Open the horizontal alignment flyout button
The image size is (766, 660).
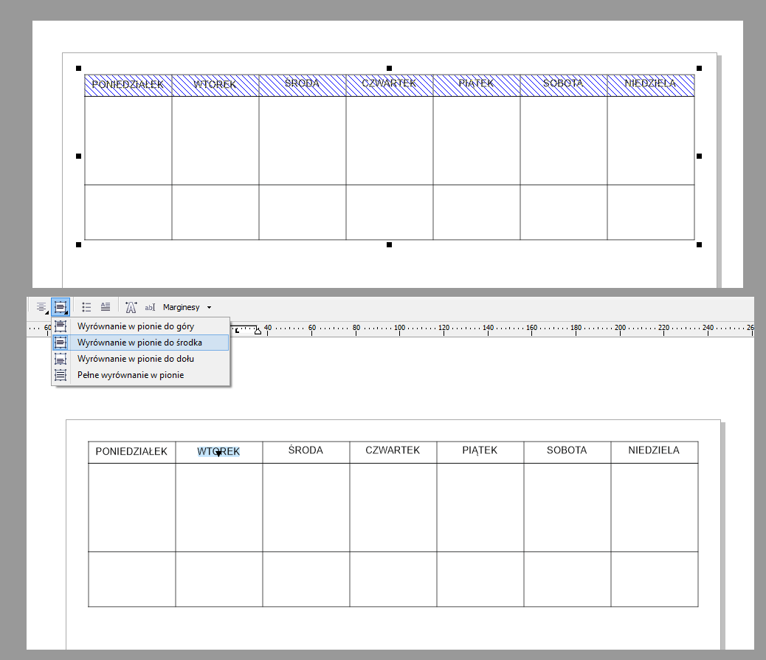pos(41,307)
